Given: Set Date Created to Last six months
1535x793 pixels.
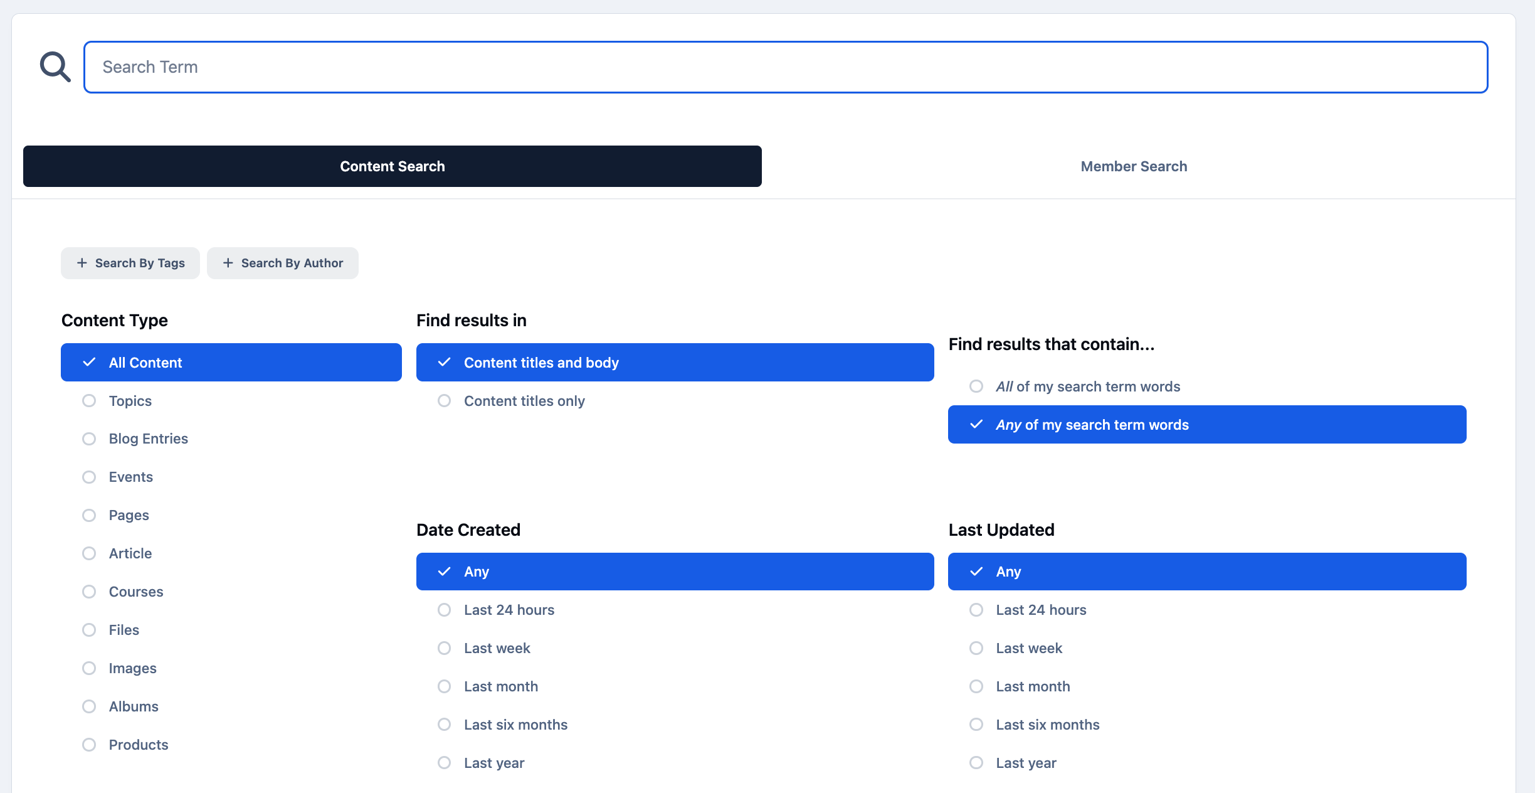Looking at the screenshot, I should point(675,725).
